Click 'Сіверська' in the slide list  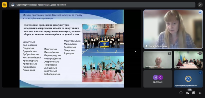pos(69,50)
